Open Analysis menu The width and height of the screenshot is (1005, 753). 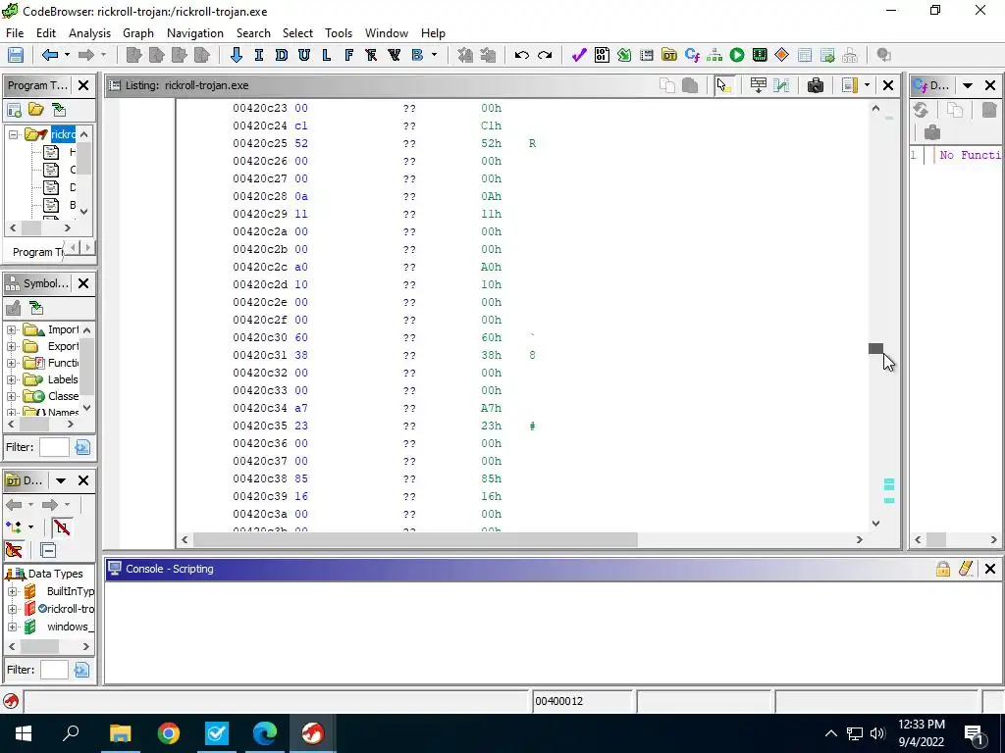[x=89, y=32]
